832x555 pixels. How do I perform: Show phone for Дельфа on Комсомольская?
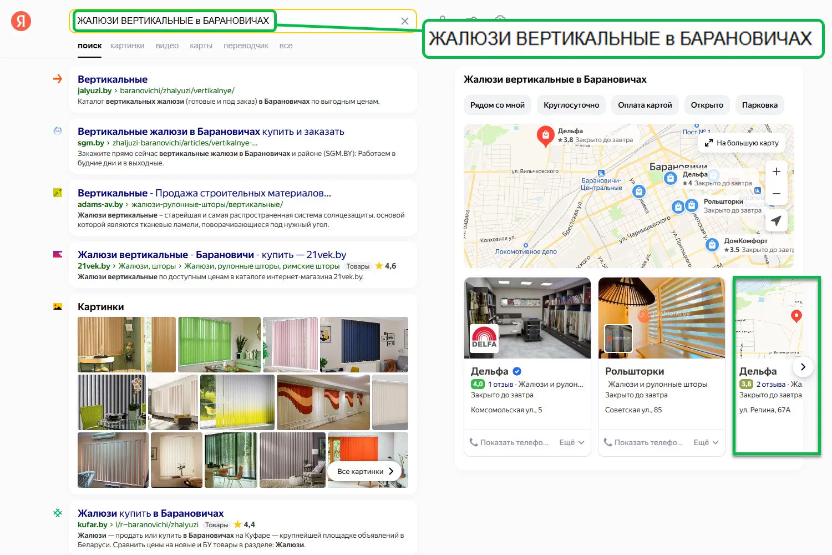[509, 442]
